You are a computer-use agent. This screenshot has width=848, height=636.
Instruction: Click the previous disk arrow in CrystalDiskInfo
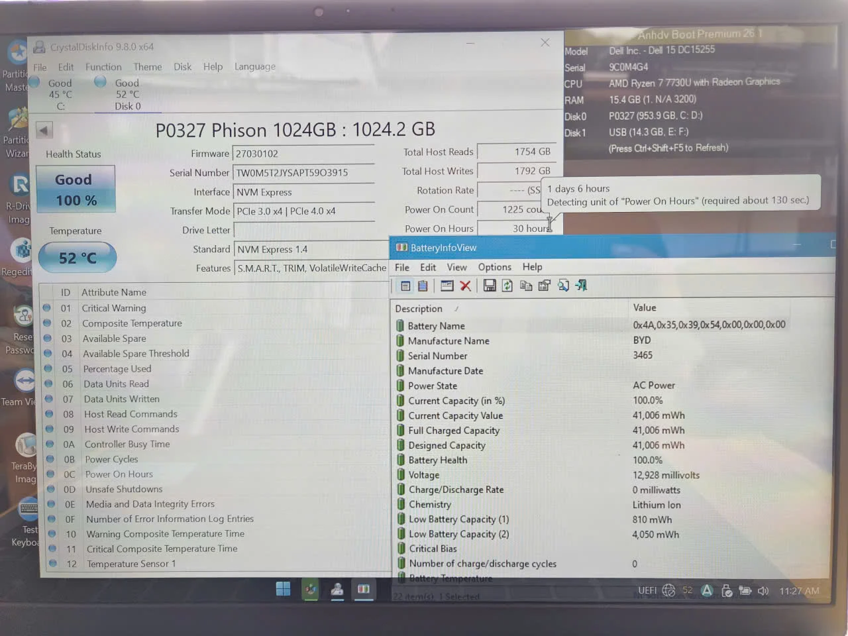coord(44,130)
